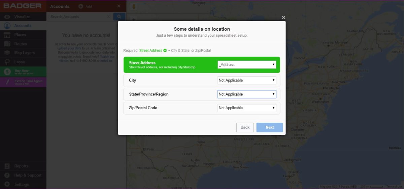This screenshot has height=189, width=404.
Task: Click the Badger logo
Action: 23,6
